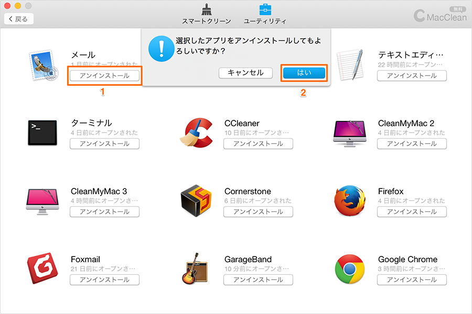Viewport: 472px width, 314px height.
Task: Uninstall Google Chrome
Action: tap(412, 280)
